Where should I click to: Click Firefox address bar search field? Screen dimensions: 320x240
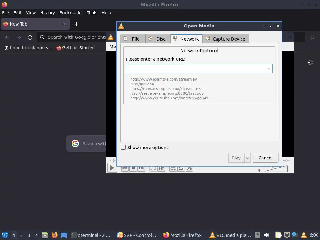[x=72, y=37]
